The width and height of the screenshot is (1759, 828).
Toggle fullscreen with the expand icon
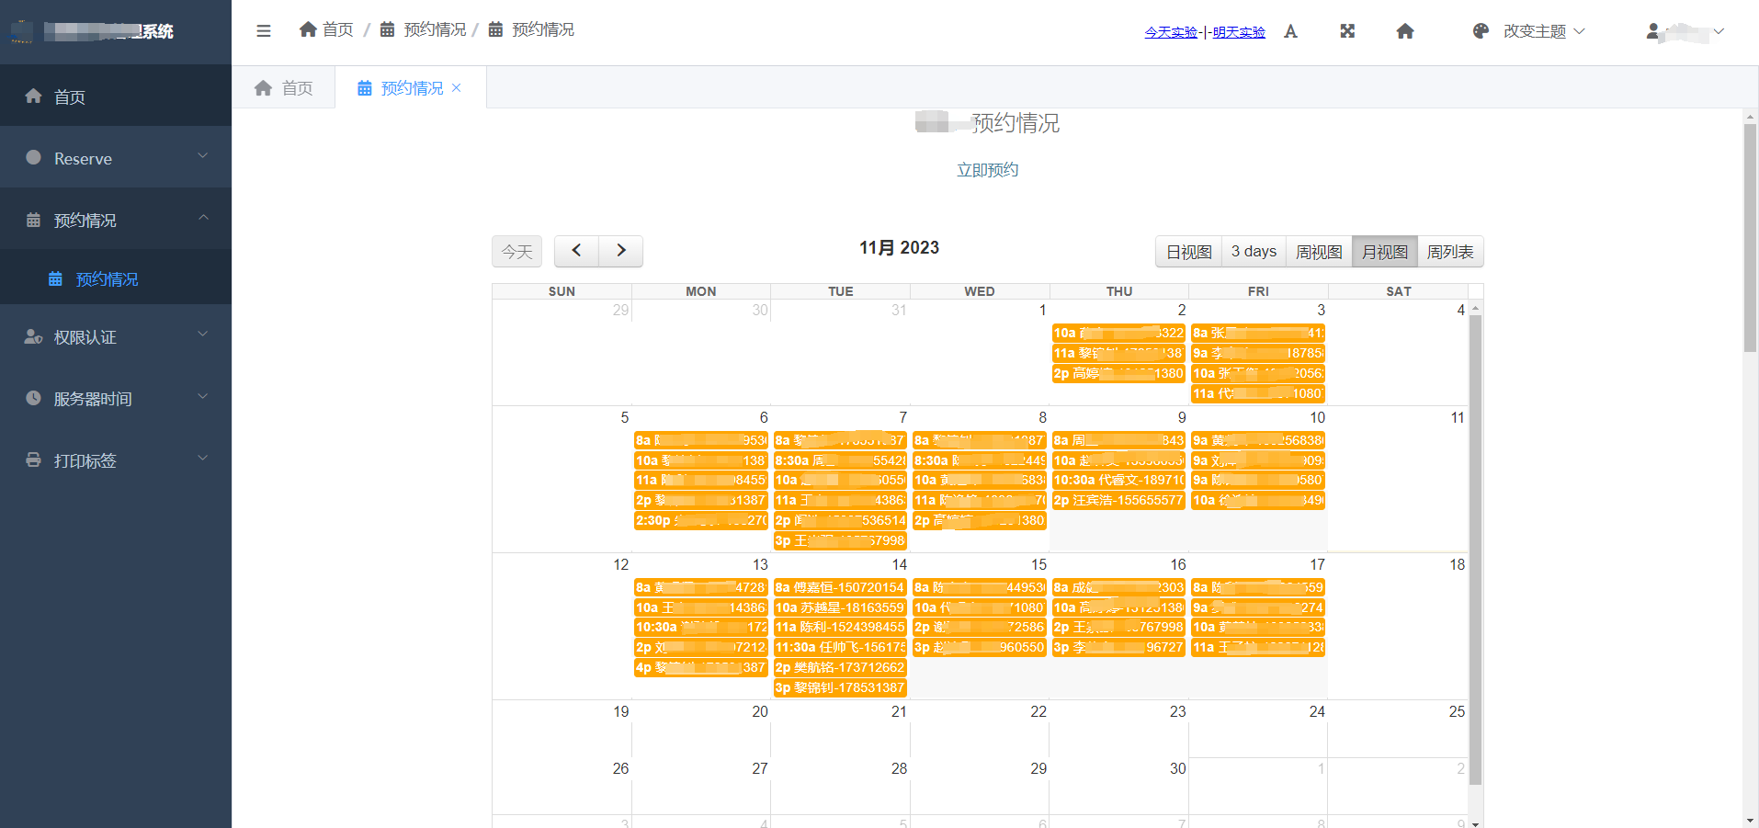pyautogui.click(x=1347, y=31)
